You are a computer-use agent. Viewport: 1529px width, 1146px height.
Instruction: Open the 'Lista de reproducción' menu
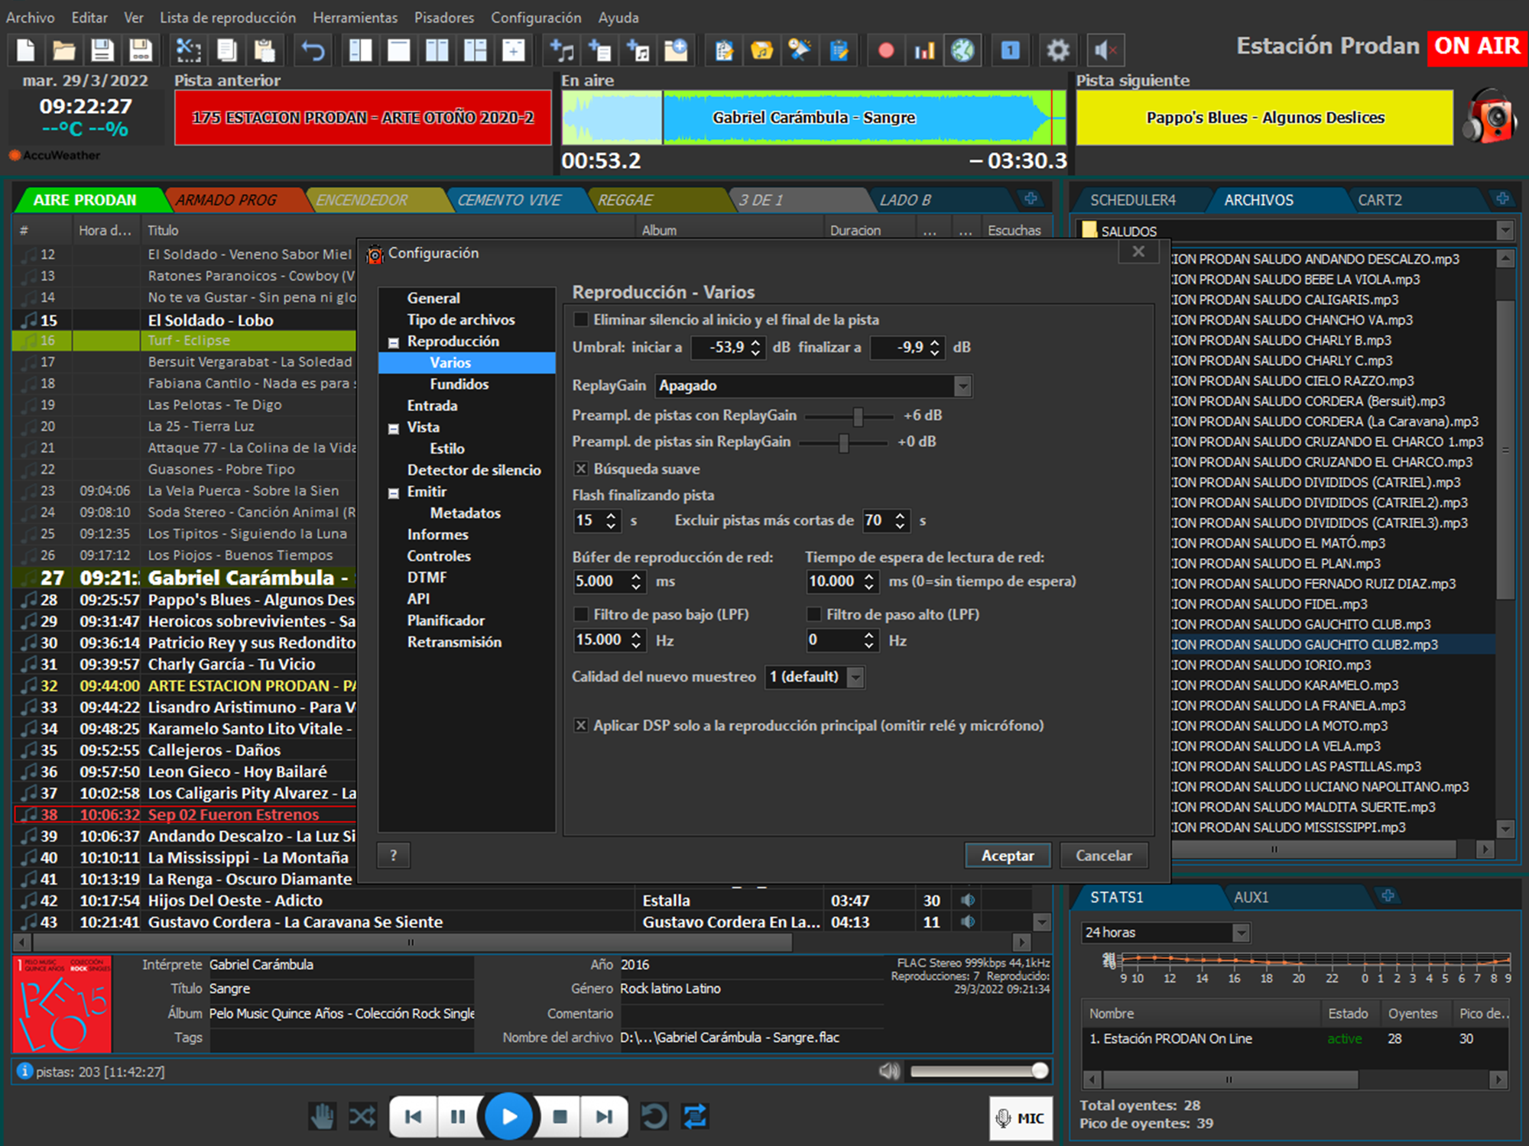click(228, 17)
